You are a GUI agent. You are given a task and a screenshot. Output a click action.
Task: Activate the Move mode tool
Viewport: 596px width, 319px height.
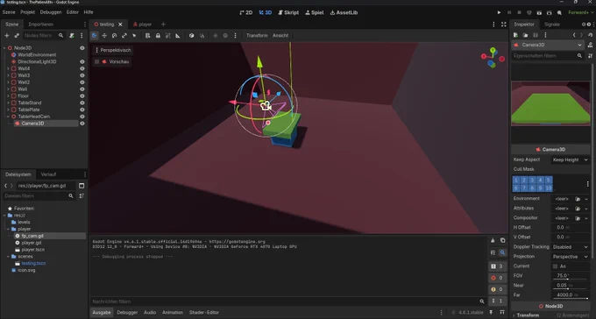[x=104, y=35]
